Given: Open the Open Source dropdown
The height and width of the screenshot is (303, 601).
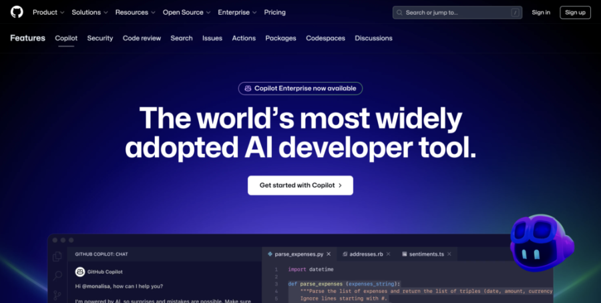Looking at the screenshot, I should [x=187, y=12].
